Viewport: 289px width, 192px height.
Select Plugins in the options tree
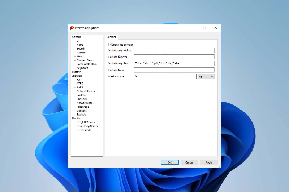[x=76, y=118]
